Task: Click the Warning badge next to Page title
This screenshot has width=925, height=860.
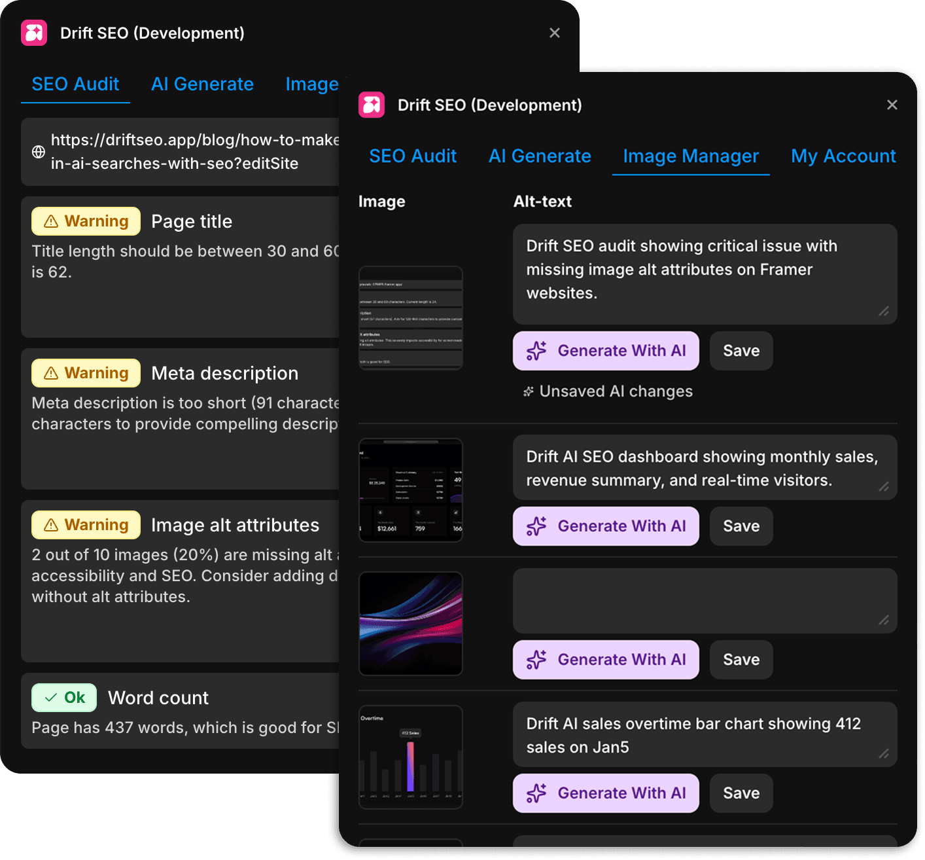Action: tap(86, 221)
